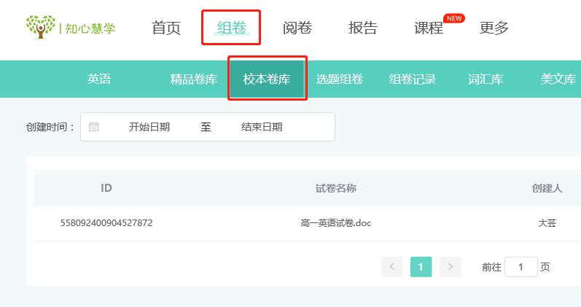This screenshot has height=307, width=581.
Task: Click ID 558092400904527872 cell
Action: coord(106,223)
